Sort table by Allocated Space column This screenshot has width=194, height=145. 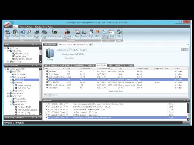(x=88, y=69)
